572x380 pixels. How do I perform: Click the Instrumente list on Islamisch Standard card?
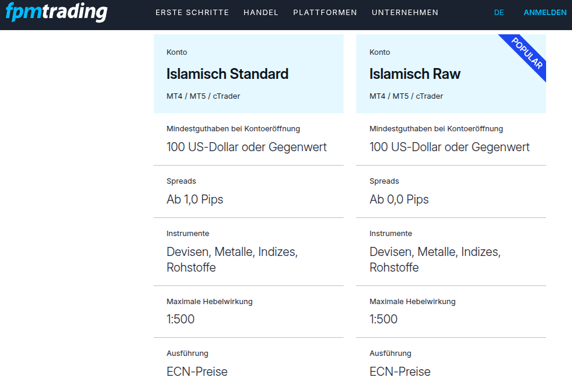(231, 259)
